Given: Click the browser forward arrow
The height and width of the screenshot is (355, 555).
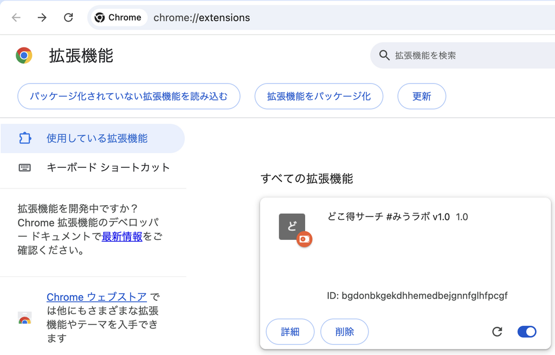Looking at the screenshot, I should pyautogui.click(x=42, y=17).
